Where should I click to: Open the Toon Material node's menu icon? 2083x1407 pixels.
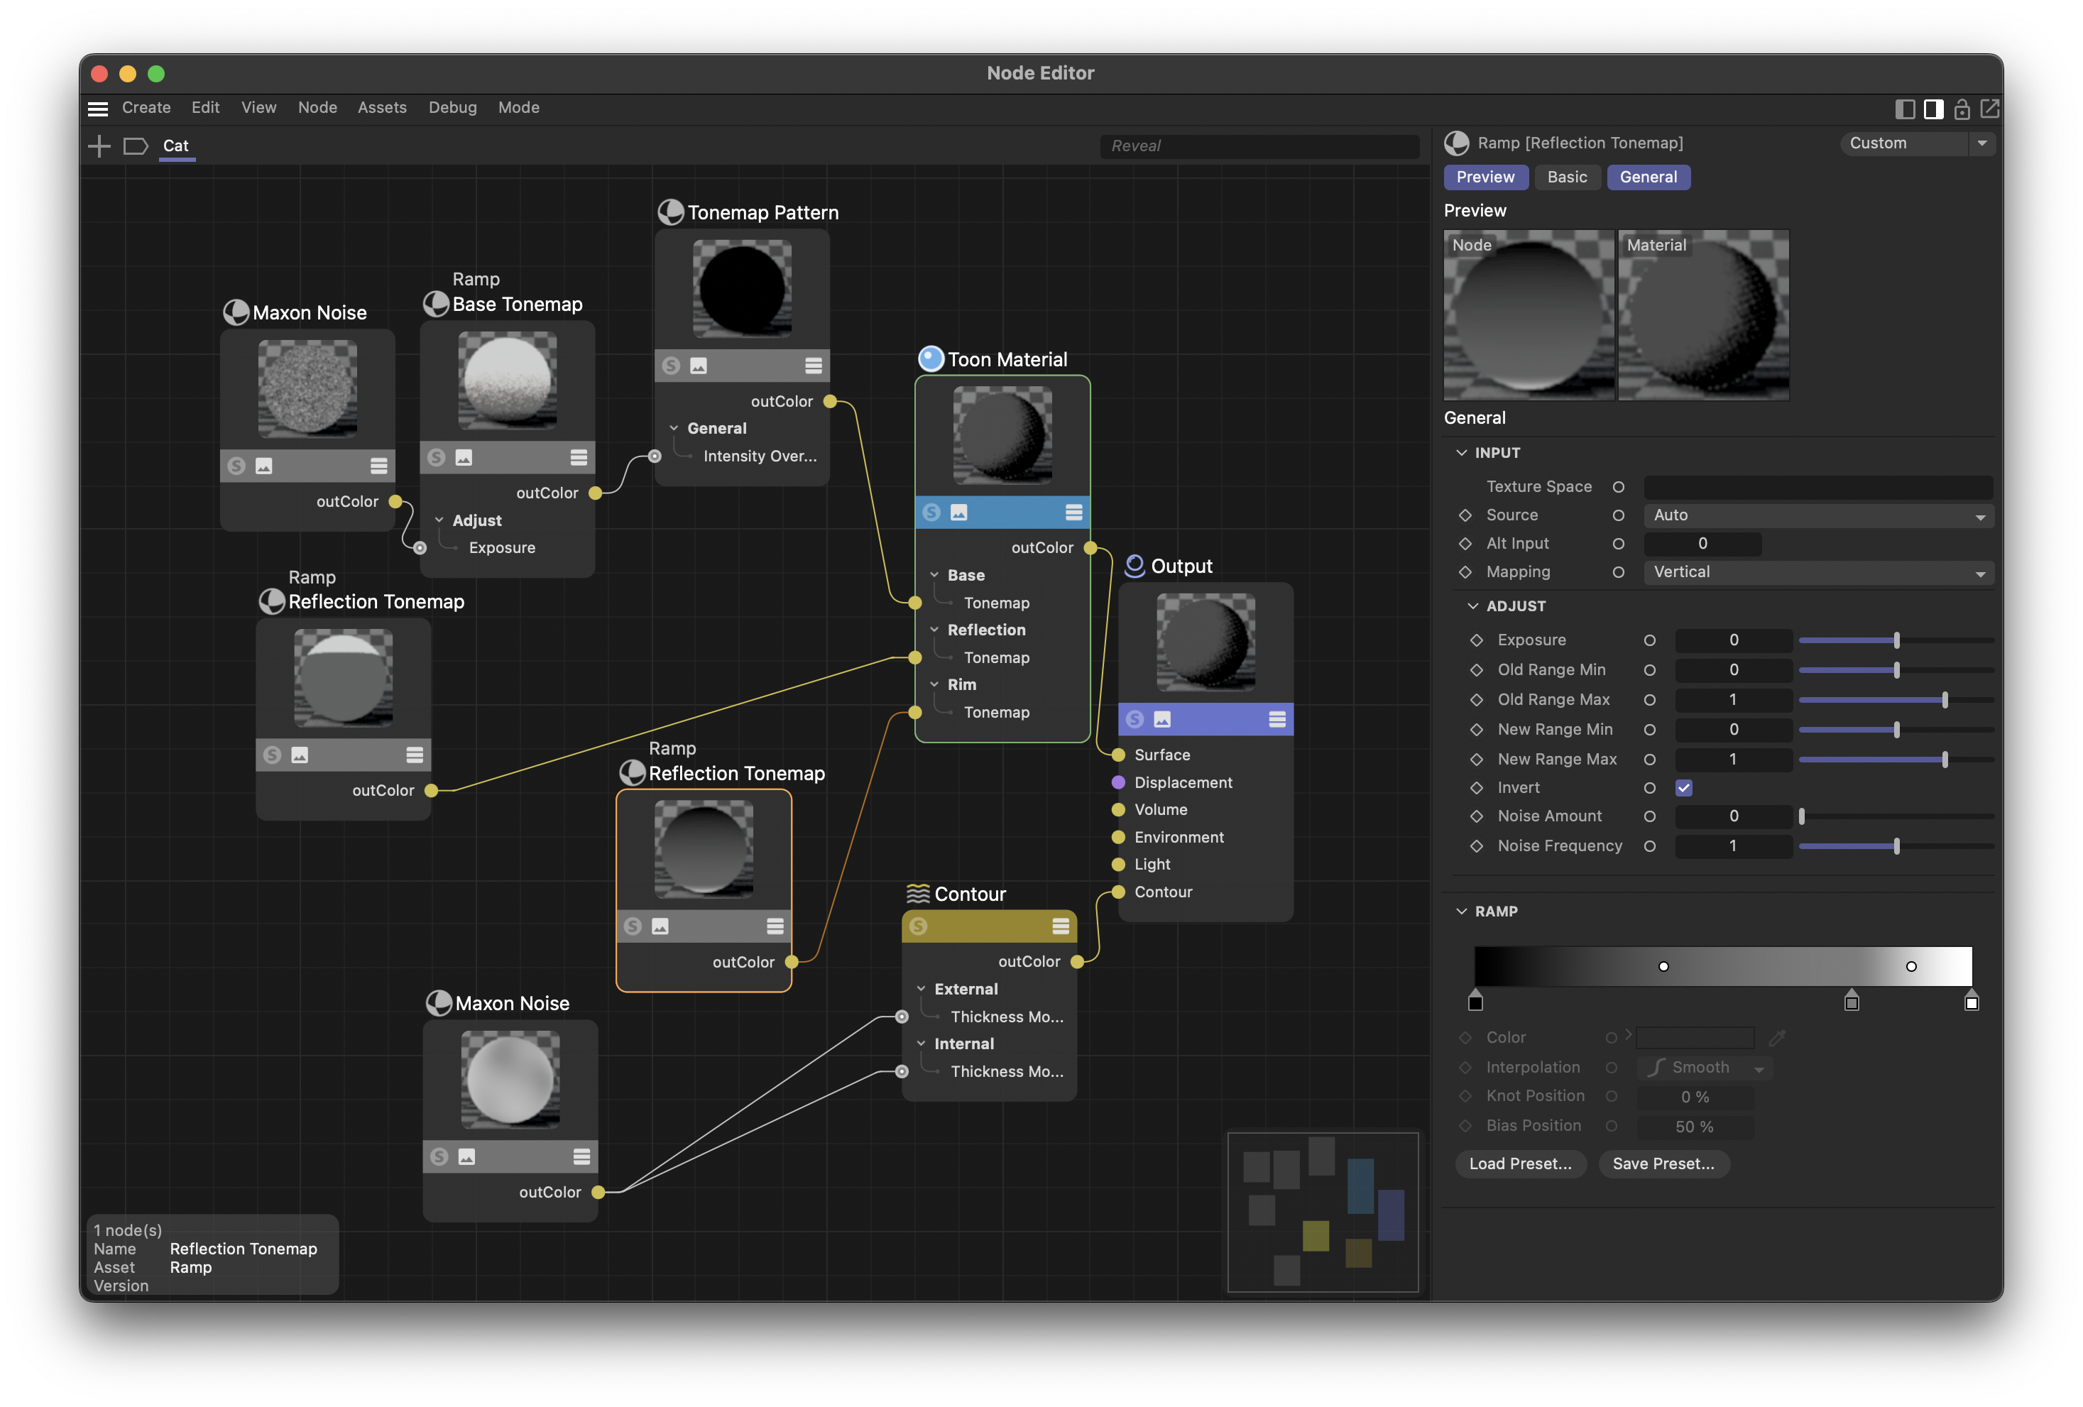tap(1073, 512)
